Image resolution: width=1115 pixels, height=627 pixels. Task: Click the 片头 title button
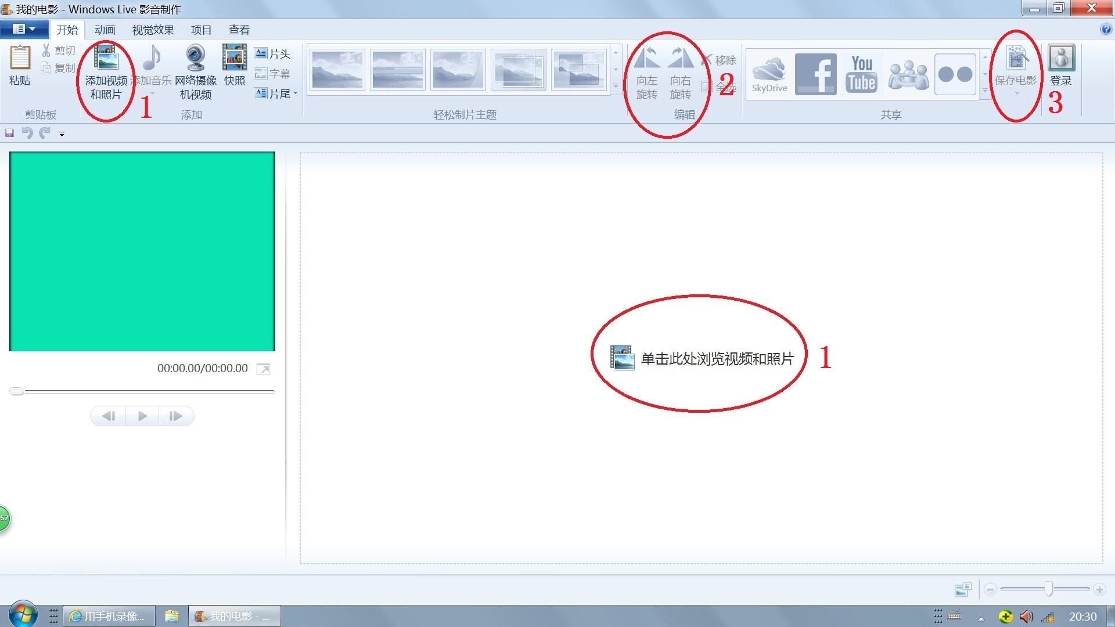tap(272, 54)
